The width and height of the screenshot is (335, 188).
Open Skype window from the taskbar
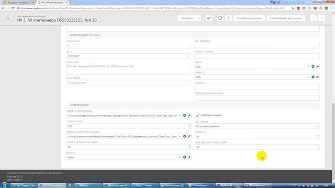point(144,185)
